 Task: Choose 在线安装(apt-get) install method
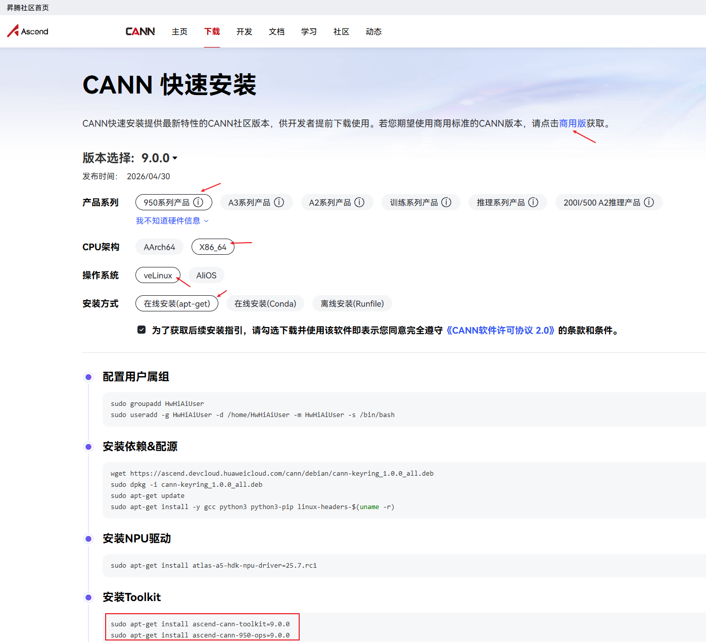coord(177,303)
